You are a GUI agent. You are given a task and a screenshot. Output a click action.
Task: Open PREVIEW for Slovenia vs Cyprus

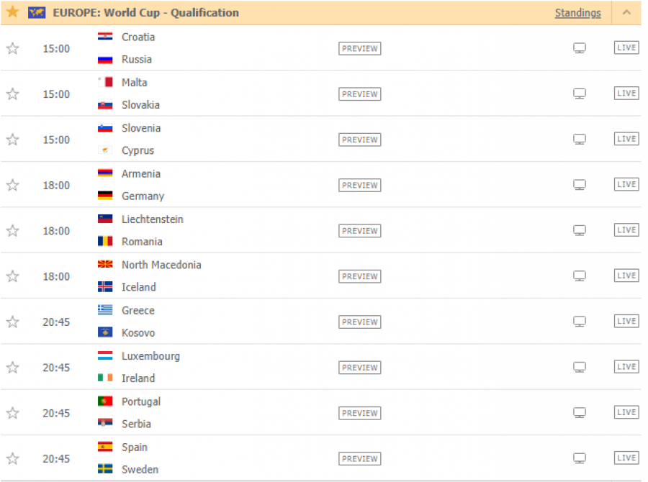coord(359,140)
